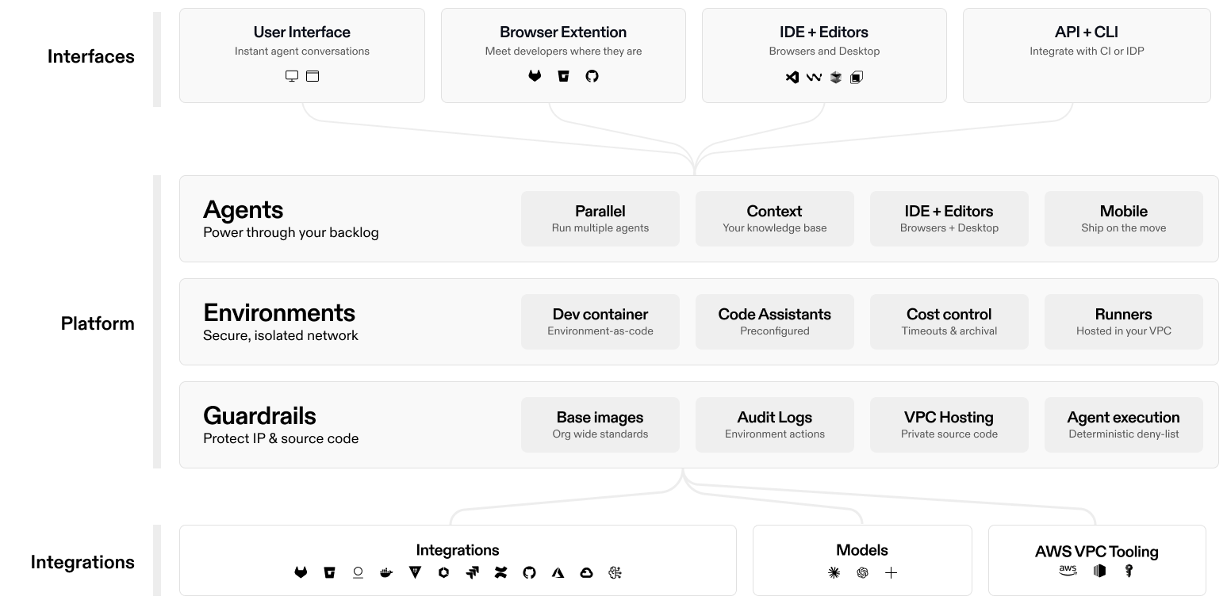
Task: Select the Jira icon in Integrations row
Action: click(x=472, y=572)
